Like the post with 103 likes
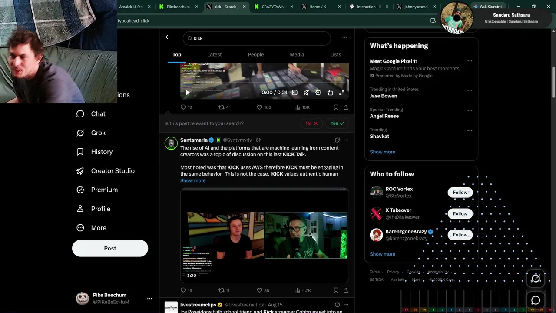Viewport: 556px width, 313px height. pyautogui.click(x=264, y=107)
